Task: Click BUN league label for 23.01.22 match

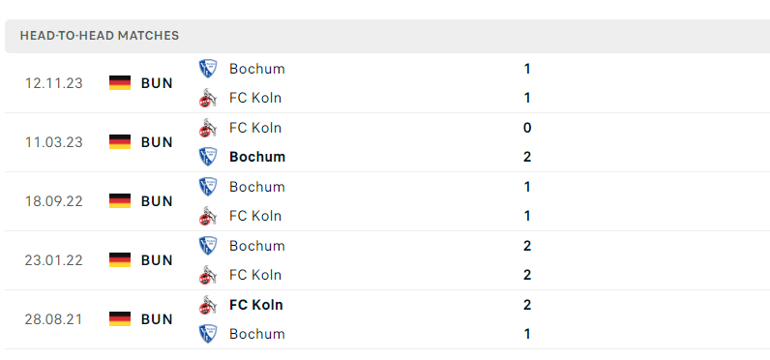Action: point(157,259)
